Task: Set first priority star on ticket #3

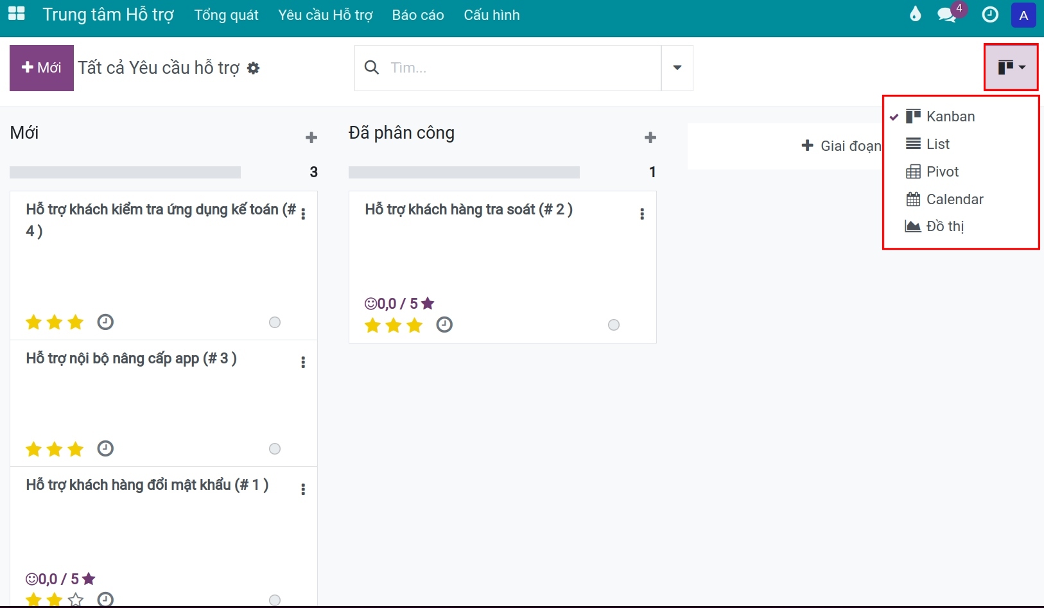Action: [x=34, y=449]
